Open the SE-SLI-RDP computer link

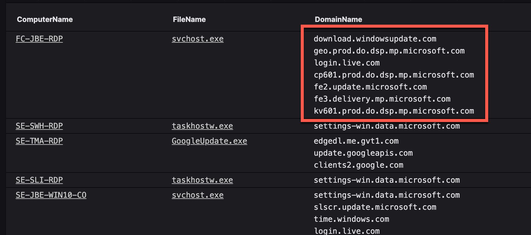point(39,180)
